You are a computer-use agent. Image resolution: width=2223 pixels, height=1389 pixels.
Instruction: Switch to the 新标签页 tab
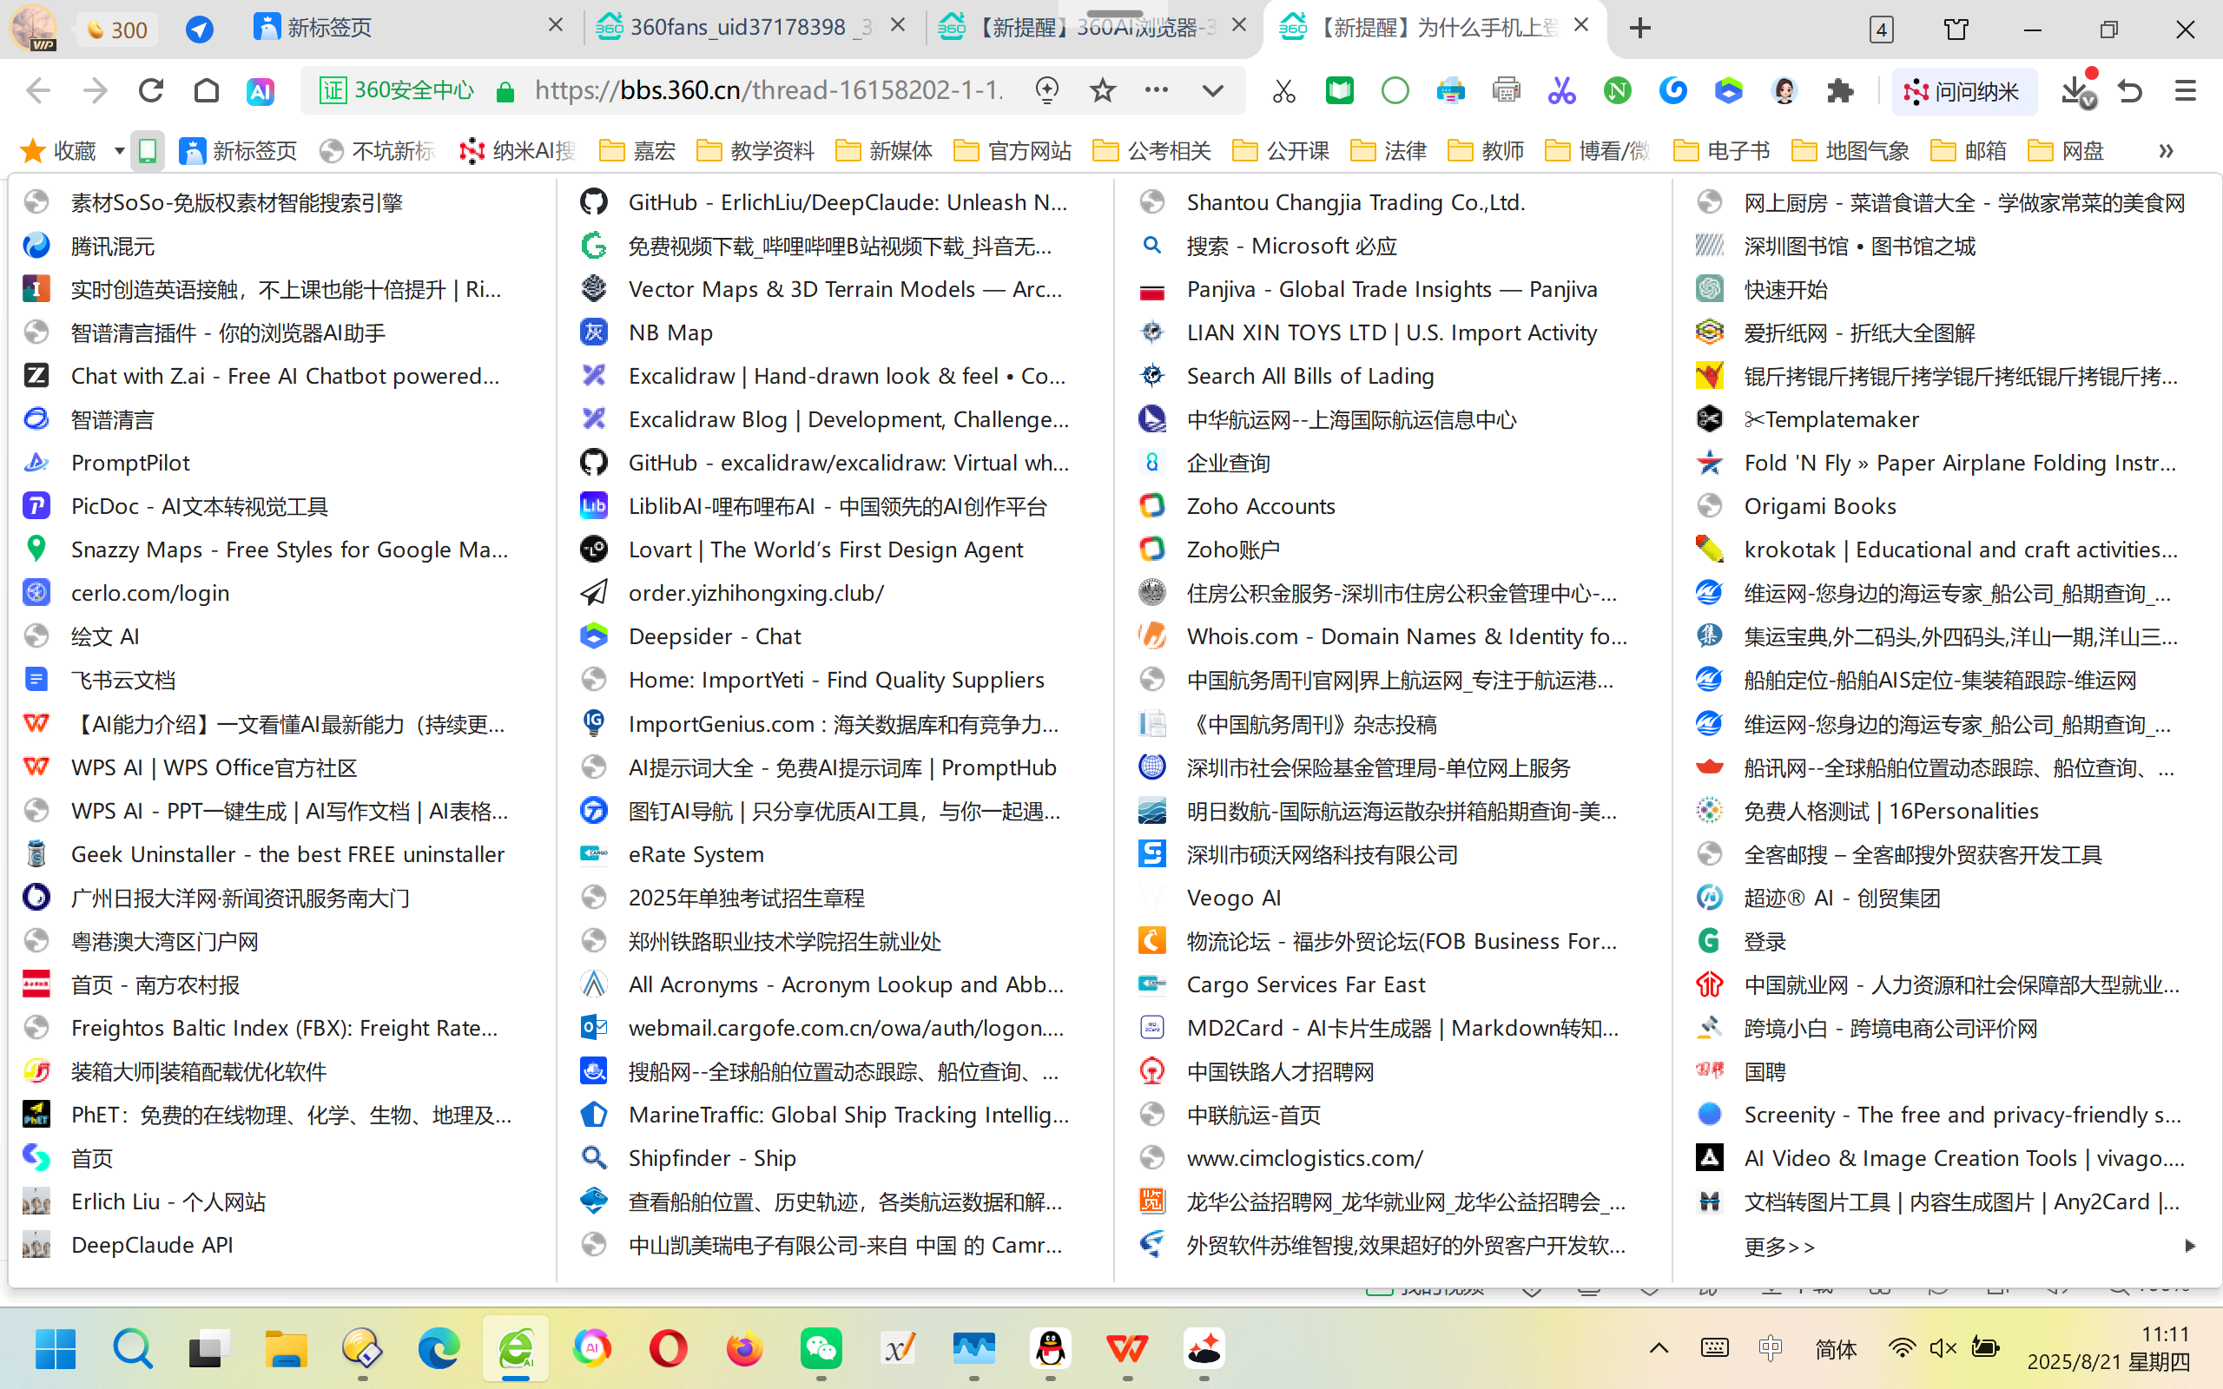[407, 29]
